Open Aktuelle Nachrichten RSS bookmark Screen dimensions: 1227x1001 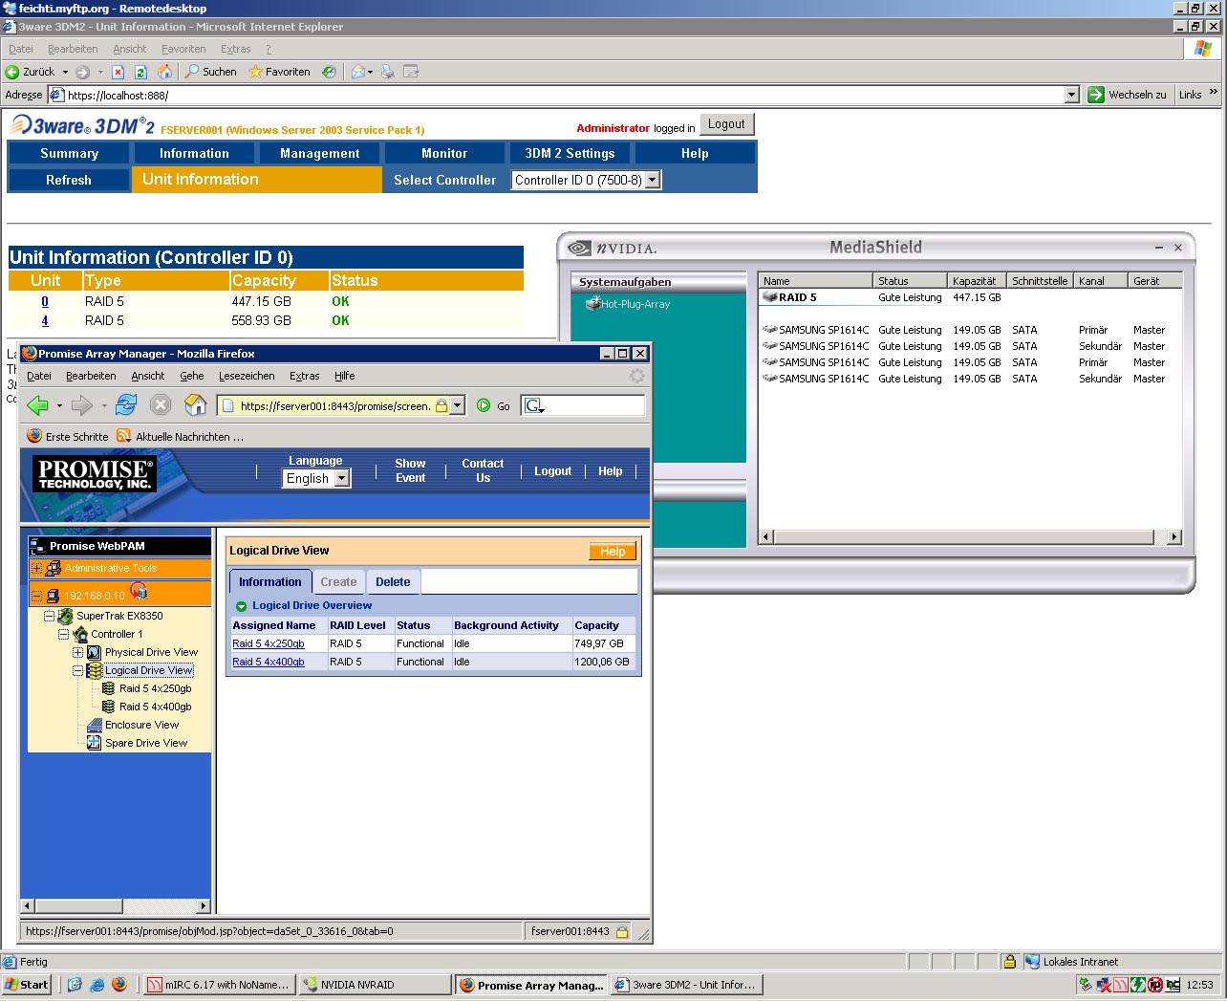(x=180, y=437)
